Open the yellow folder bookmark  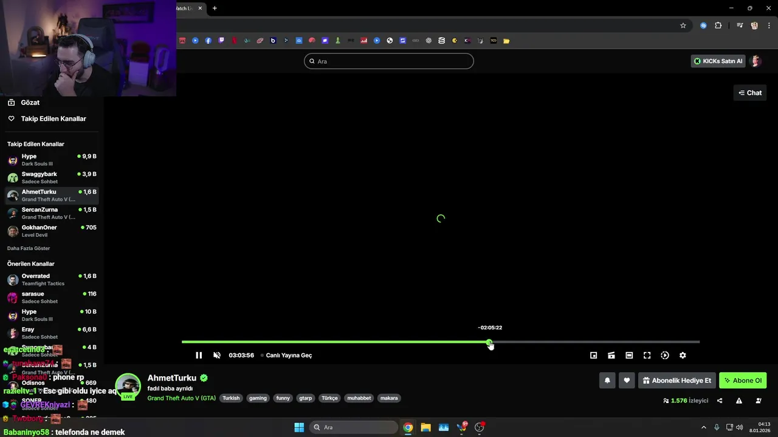pos(506,41)
